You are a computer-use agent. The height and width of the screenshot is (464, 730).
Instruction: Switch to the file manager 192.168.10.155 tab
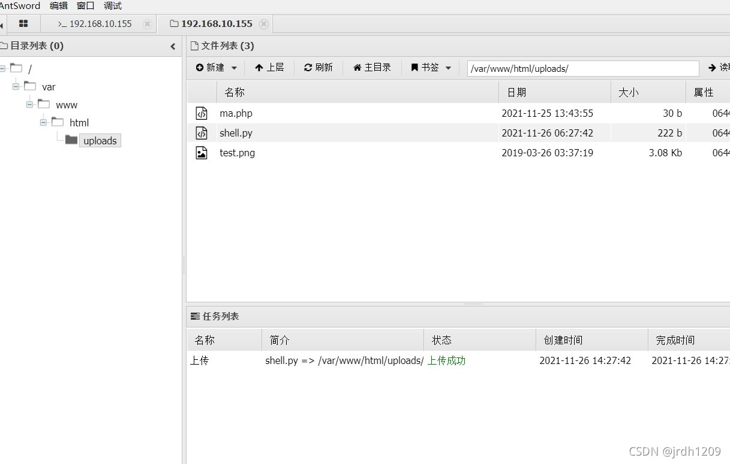(x=211, y=24)
